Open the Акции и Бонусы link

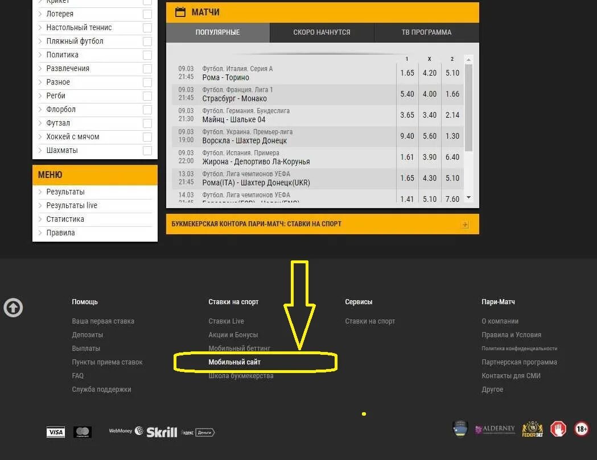(x=233, y=335)
